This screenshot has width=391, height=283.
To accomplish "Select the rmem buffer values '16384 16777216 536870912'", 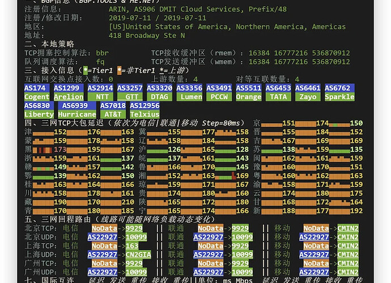I will point(299,53).
